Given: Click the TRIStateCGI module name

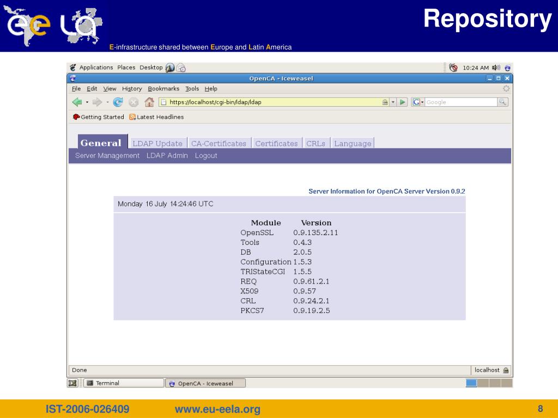Looking at the screenshot, I should tap(263, 272).
